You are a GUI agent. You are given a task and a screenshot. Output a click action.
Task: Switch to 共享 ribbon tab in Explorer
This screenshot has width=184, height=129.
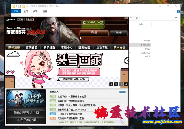(35, 11)
